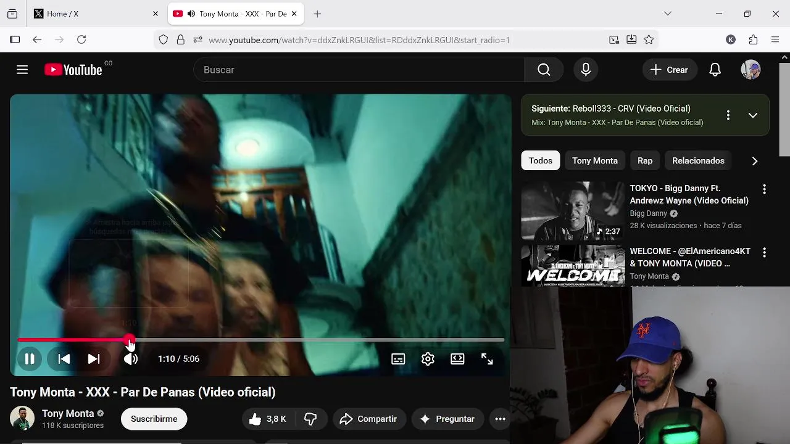Click the Crear button
The image size is (790, 444).
pyautogui.click(x=670, y=70)
